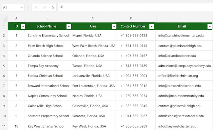213x130 pixels.
Task: Select cell Sarasota Preparatory School
Action: [x=47, y=116]
